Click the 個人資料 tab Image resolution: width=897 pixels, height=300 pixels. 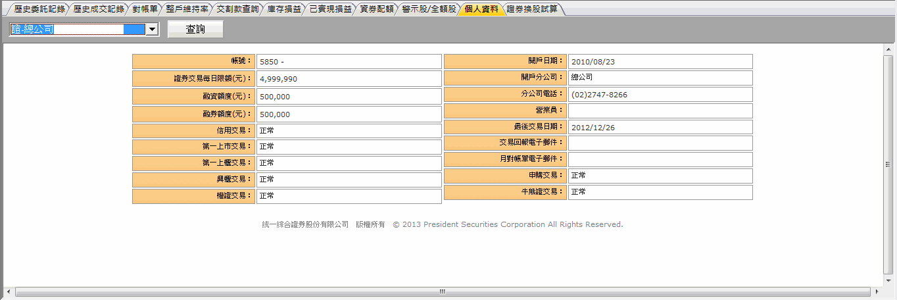pos(481,9)
